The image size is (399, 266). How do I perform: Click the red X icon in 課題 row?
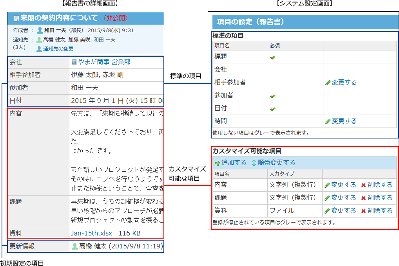[363, 198]
